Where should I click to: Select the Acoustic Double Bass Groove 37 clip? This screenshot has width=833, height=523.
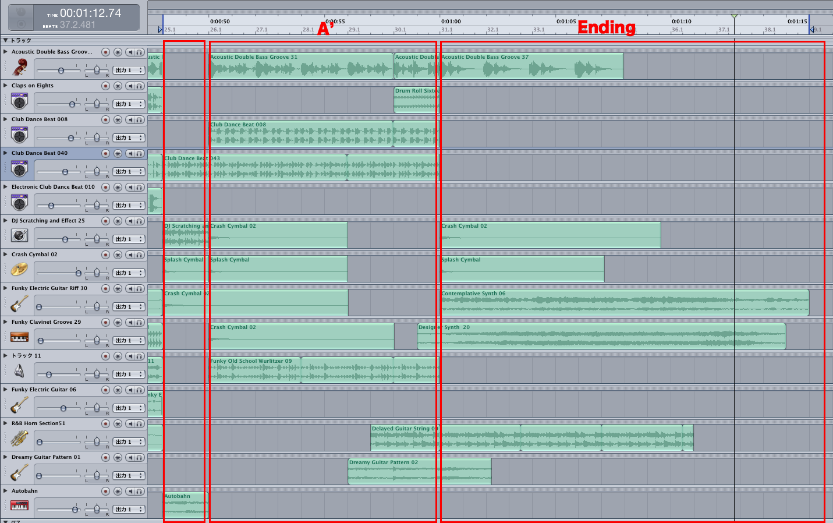coord(532,66)
